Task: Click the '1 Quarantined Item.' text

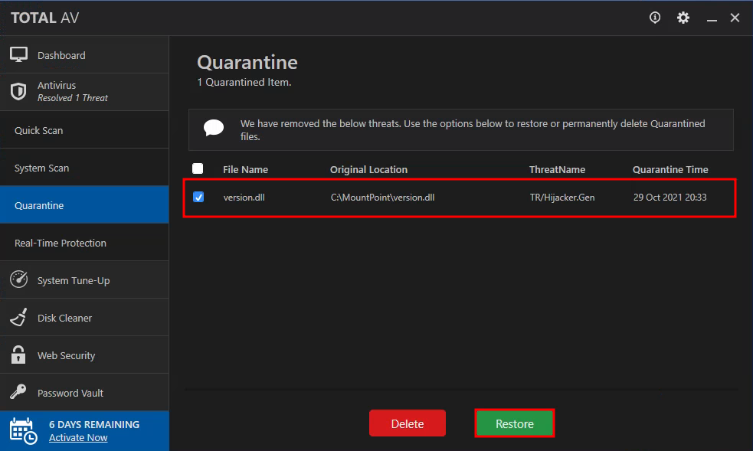Action: point(244,82)
